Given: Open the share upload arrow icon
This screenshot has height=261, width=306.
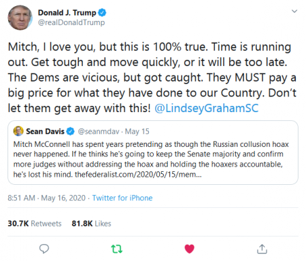Looking at the screenshot, I should click(x=262, y=249).
